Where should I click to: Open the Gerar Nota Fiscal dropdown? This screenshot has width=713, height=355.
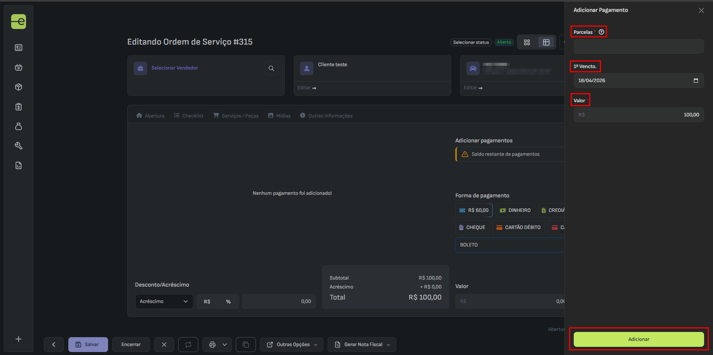pyautogui.click(x=362, y=345)
